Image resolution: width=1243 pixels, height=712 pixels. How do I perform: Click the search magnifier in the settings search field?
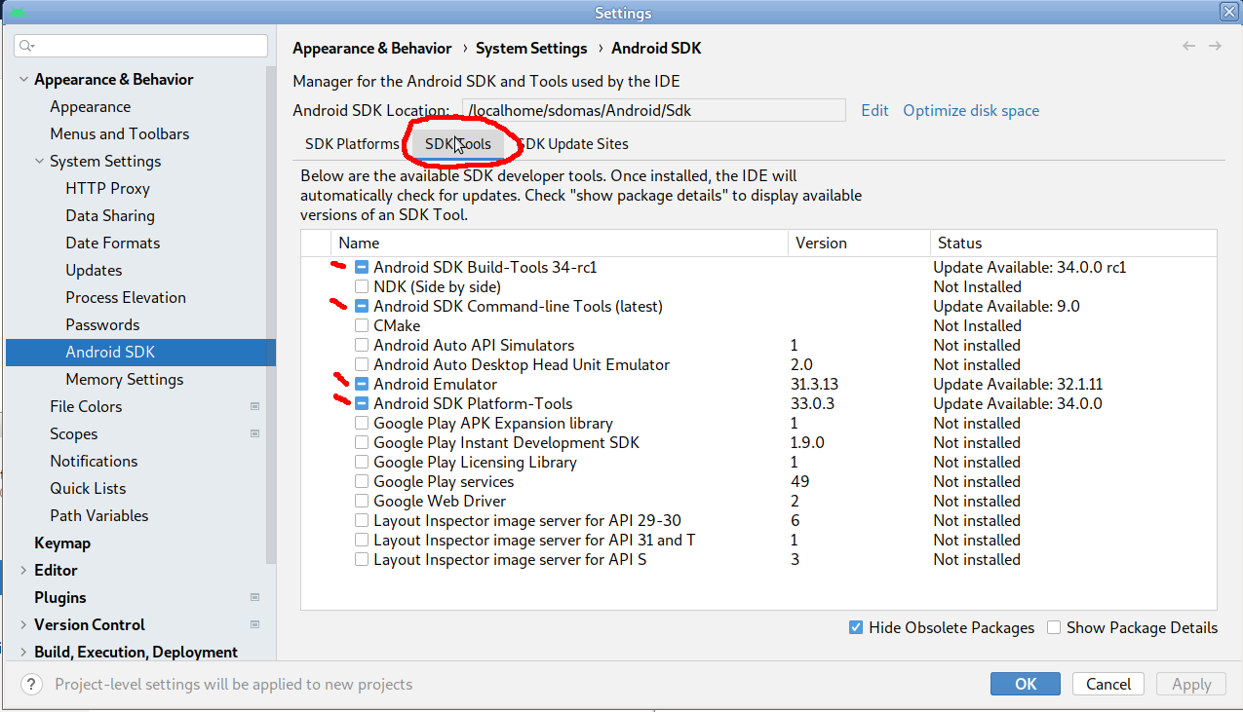pyautogui.click(x=24, y=45)
